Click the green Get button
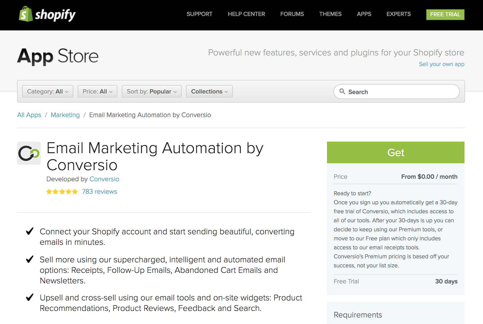This screenshot has width=483, height=324. pos(396,152)
